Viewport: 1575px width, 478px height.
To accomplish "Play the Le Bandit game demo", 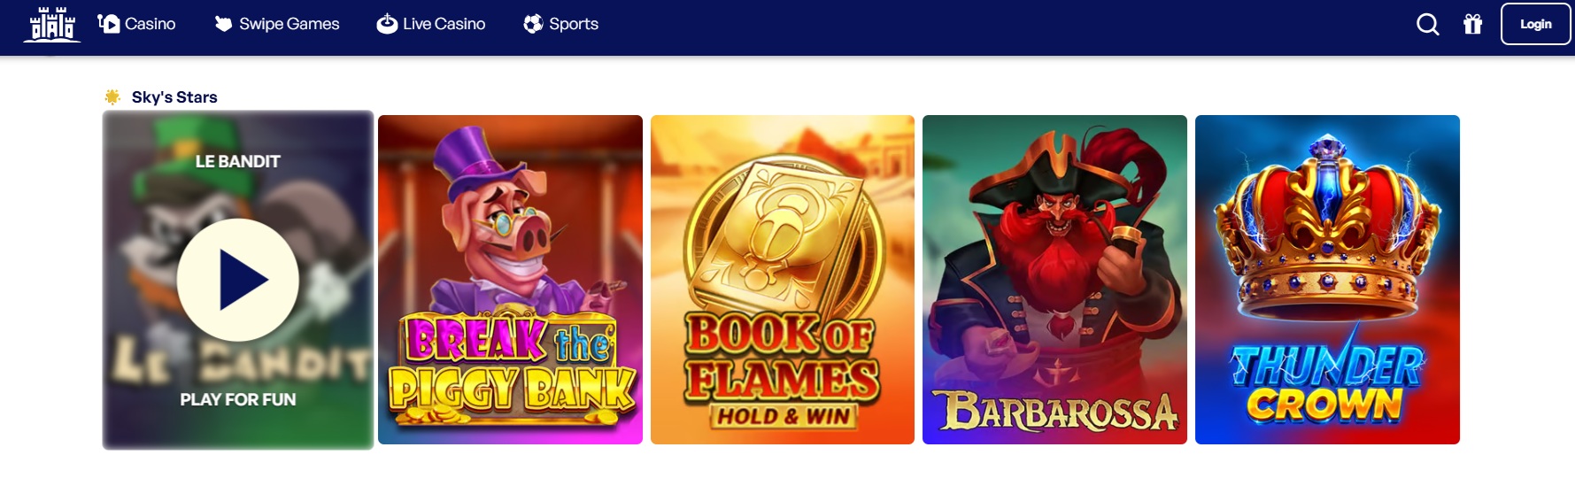I will click(238, 280).
